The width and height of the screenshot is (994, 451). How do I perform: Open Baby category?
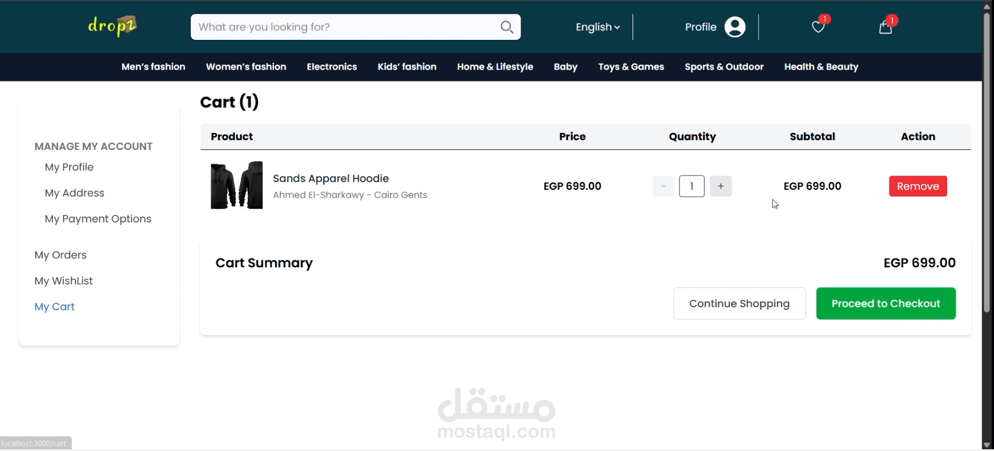(x=565, y=67)
